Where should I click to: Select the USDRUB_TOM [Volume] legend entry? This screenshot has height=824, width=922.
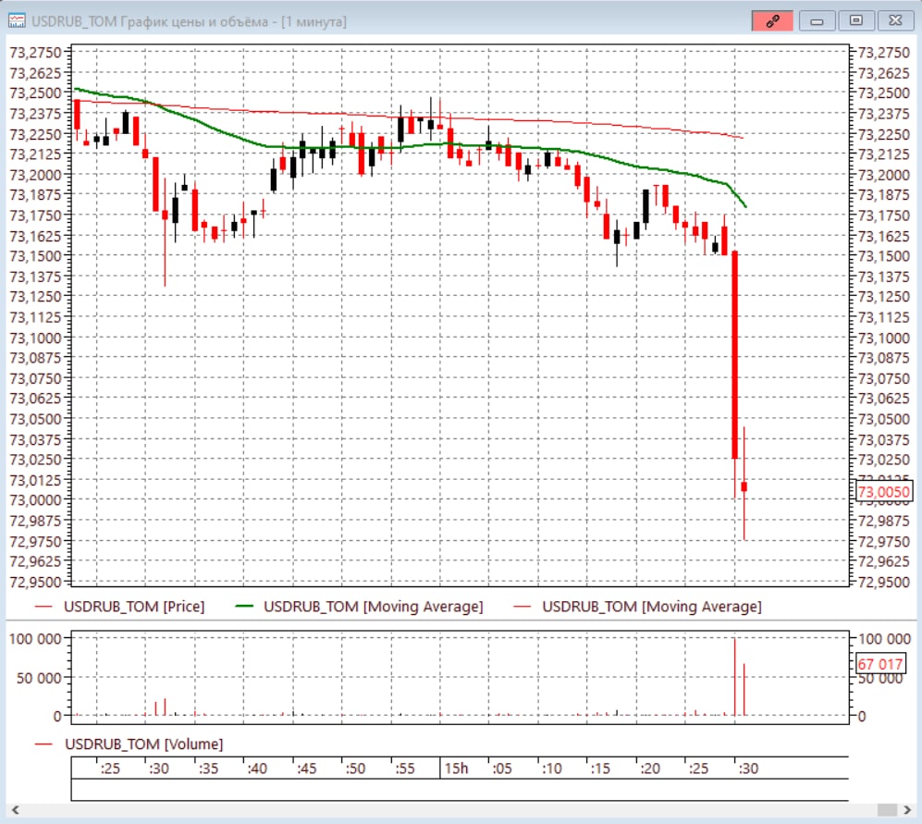[x=129, y=744]
